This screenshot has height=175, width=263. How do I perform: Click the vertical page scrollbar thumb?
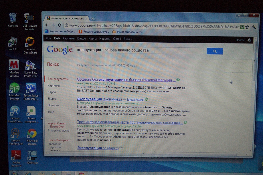pos(254,61)
